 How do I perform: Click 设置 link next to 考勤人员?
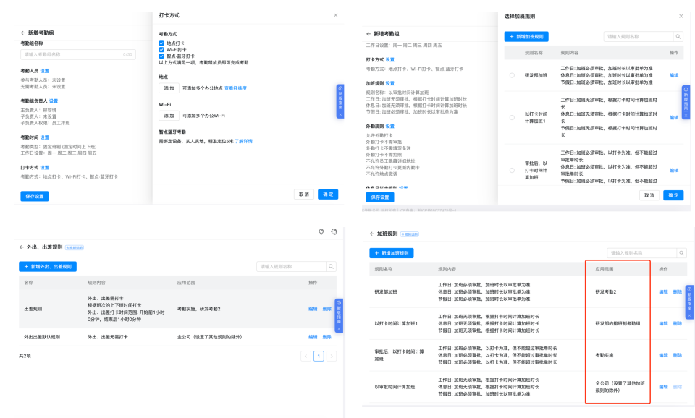click(x=45, y=71)
